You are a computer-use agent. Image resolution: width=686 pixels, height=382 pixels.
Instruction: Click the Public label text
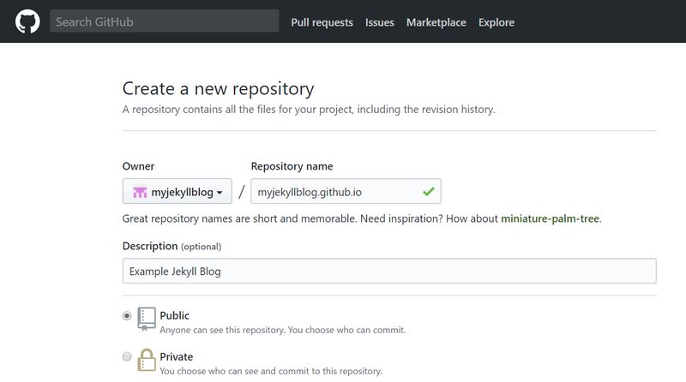[175, 315]
